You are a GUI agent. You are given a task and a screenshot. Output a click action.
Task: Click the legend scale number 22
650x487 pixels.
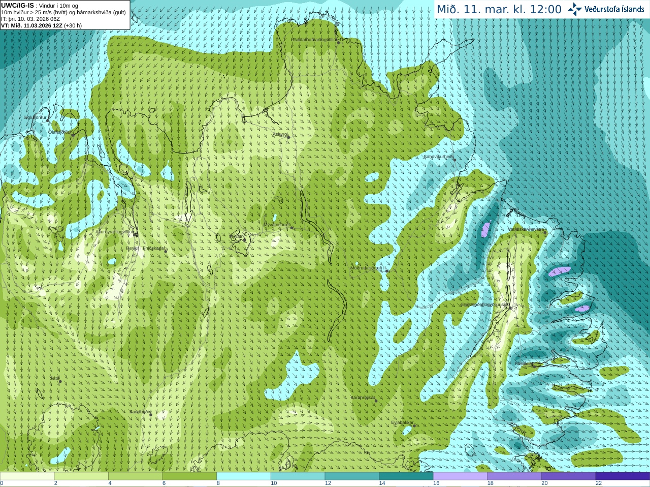(599, 483)
